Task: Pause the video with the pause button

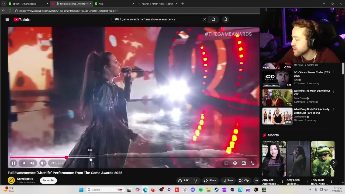Action: 13,163
